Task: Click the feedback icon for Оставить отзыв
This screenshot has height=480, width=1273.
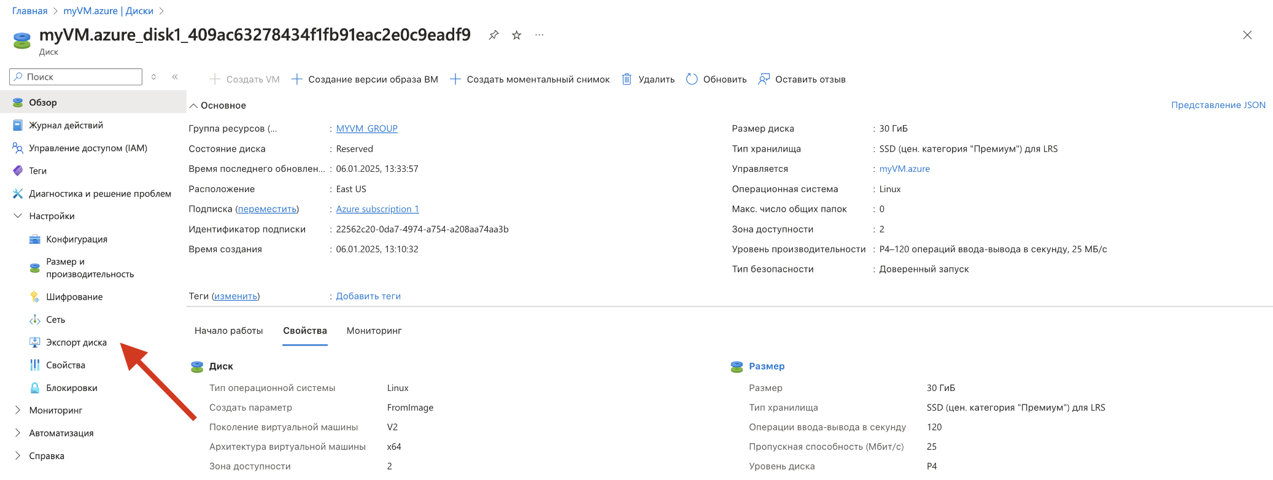Action: (x=764, y=79)
